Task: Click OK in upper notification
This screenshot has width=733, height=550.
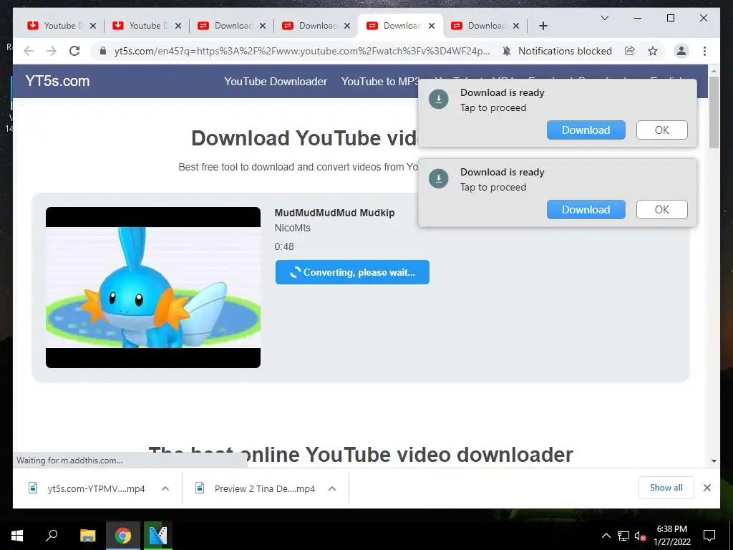Action: pyautogui.click(x=661, y=130)
